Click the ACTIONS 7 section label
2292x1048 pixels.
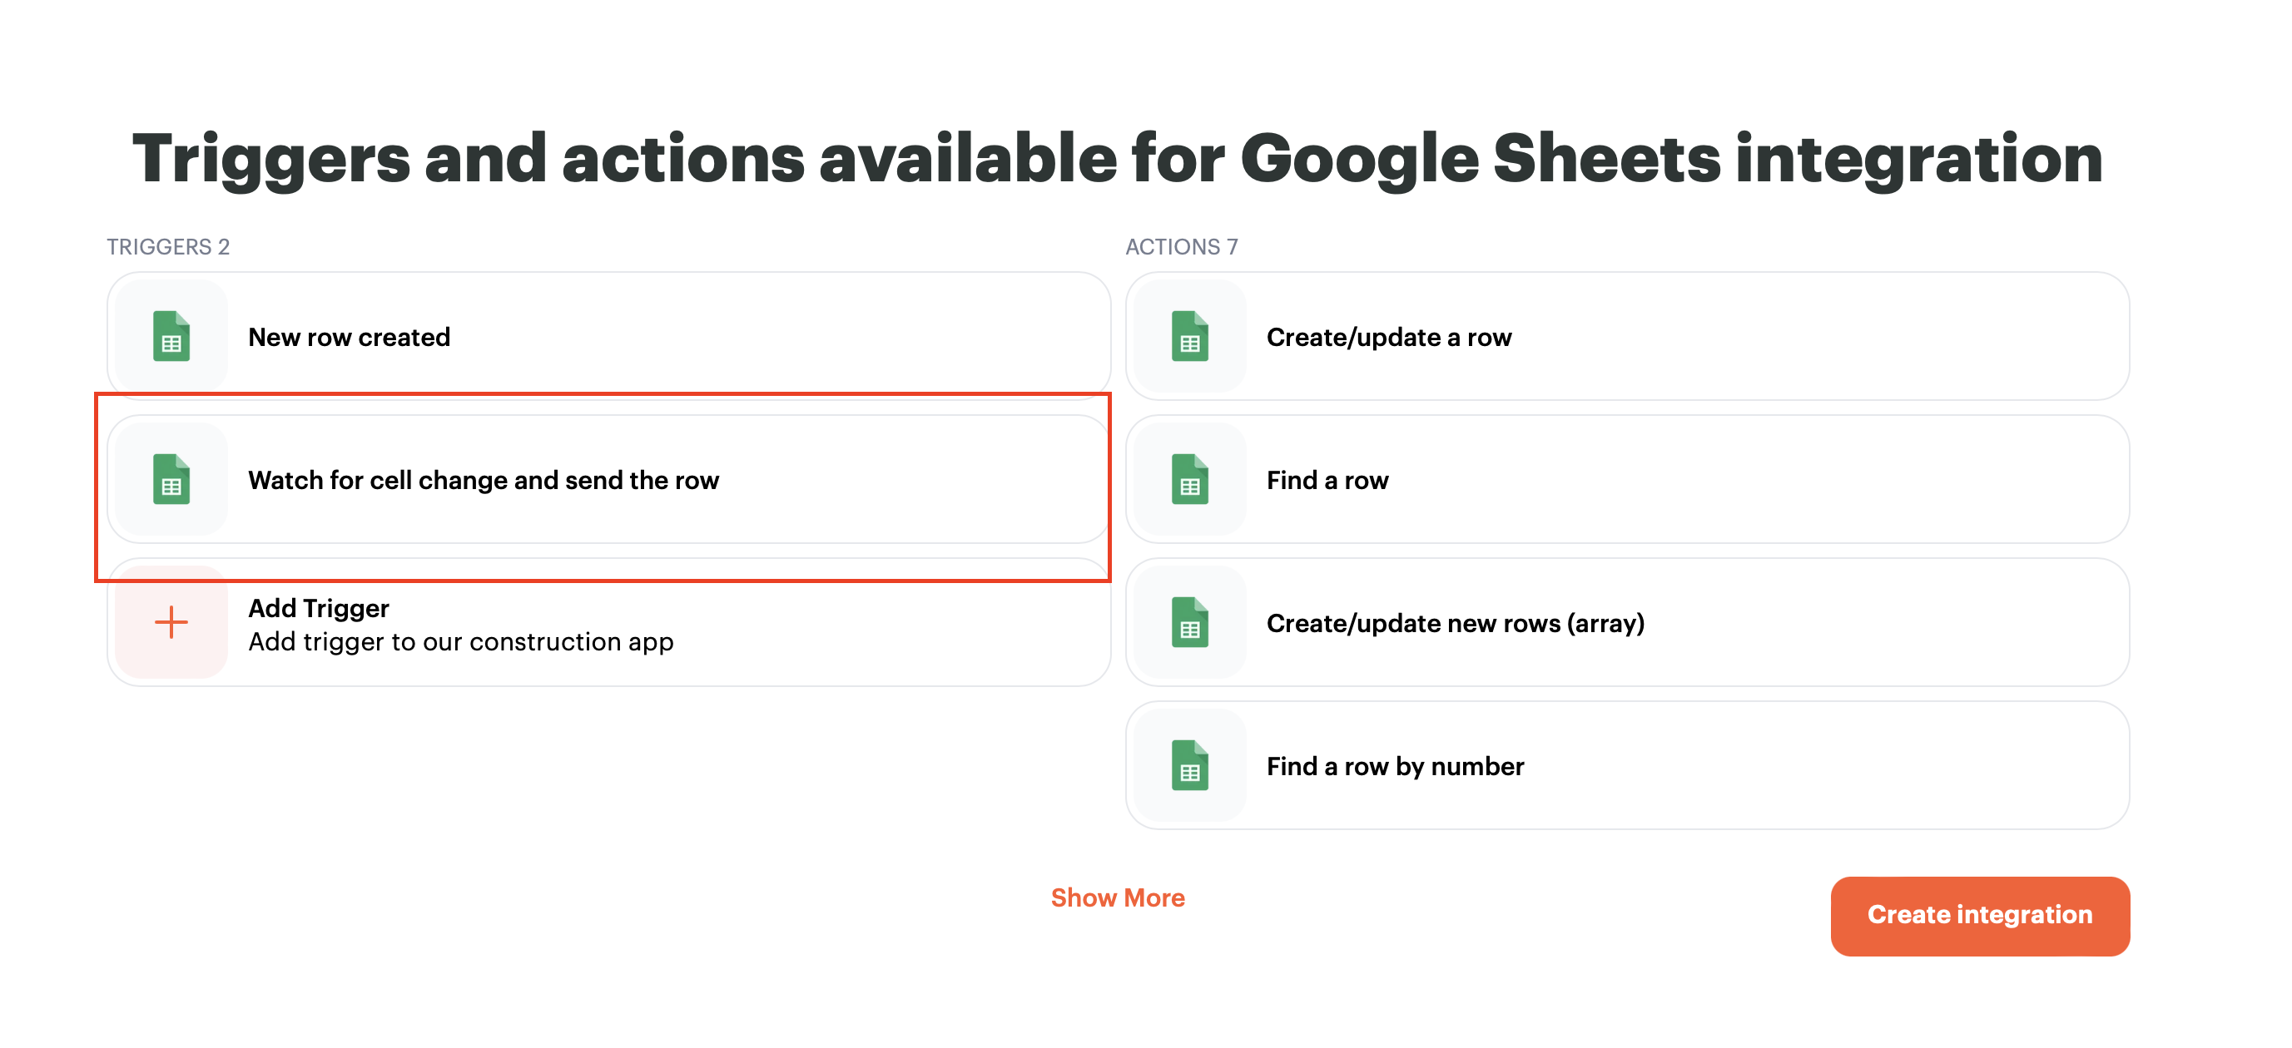(x=1182, y=246)
